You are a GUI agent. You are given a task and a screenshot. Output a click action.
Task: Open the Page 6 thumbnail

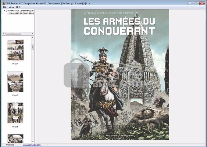(x=15, y=113)
